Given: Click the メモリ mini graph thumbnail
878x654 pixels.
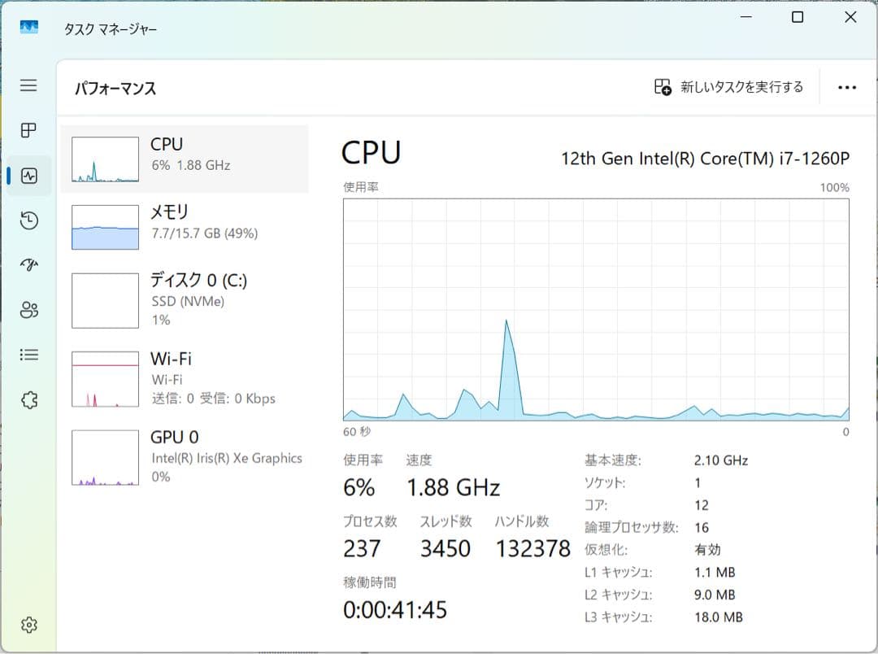Looking at the screenshot, I should click(104, 225).
